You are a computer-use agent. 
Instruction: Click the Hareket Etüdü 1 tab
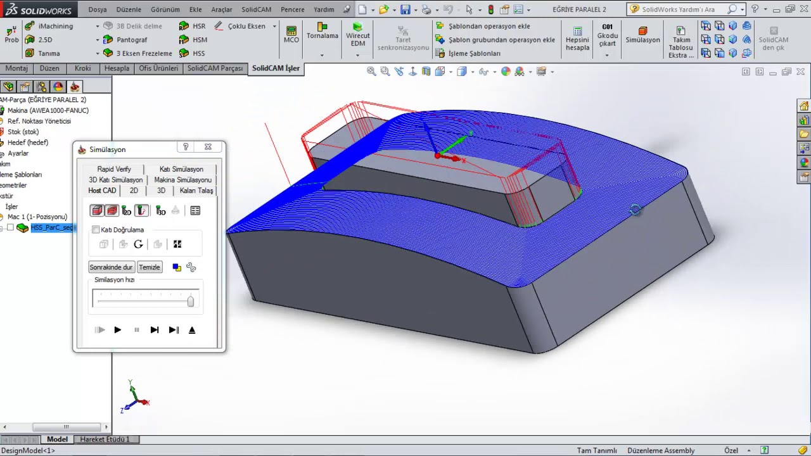(x=105, y=440)
